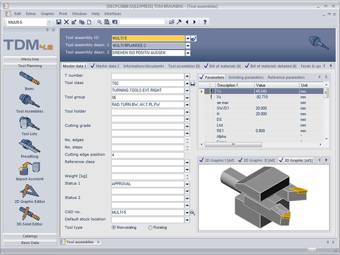
Task: Select the Rotating tool type radio button
Action: pyautogui.click(x=150, y=227)
